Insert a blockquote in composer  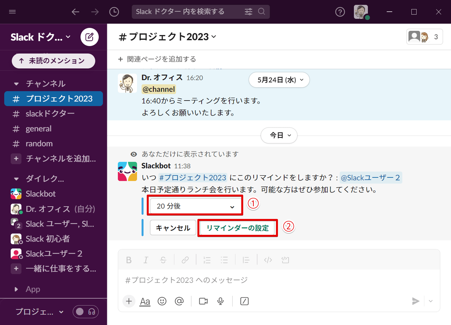point(246,260)
